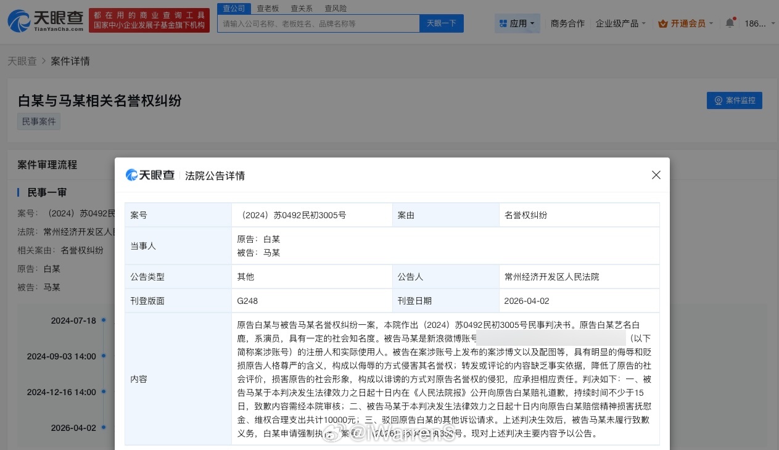Click the 商务合作 menu item
The height and width of the screenshot is (450, 779).
(567, 22)
